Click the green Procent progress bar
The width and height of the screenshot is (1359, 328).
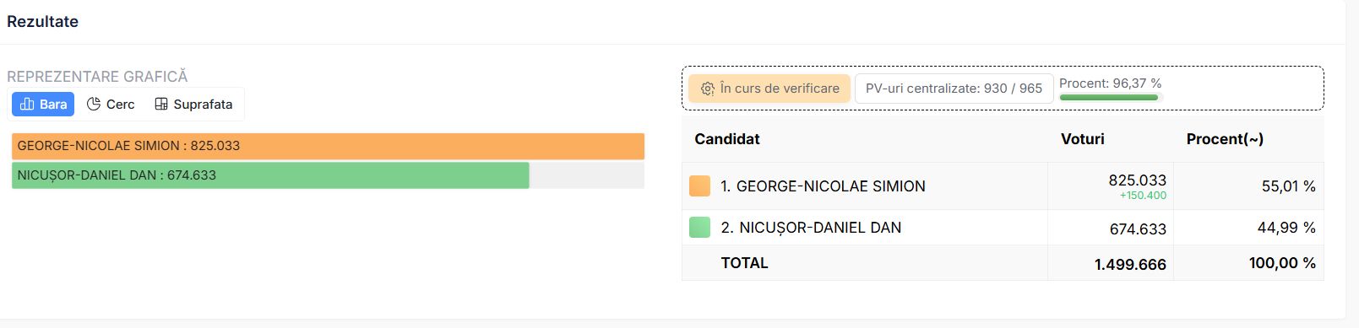click(1110, 98)
